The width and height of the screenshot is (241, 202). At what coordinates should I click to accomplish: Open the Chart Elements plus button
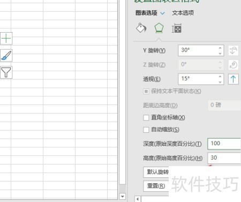pyautogui.click(x=6, y=38)
